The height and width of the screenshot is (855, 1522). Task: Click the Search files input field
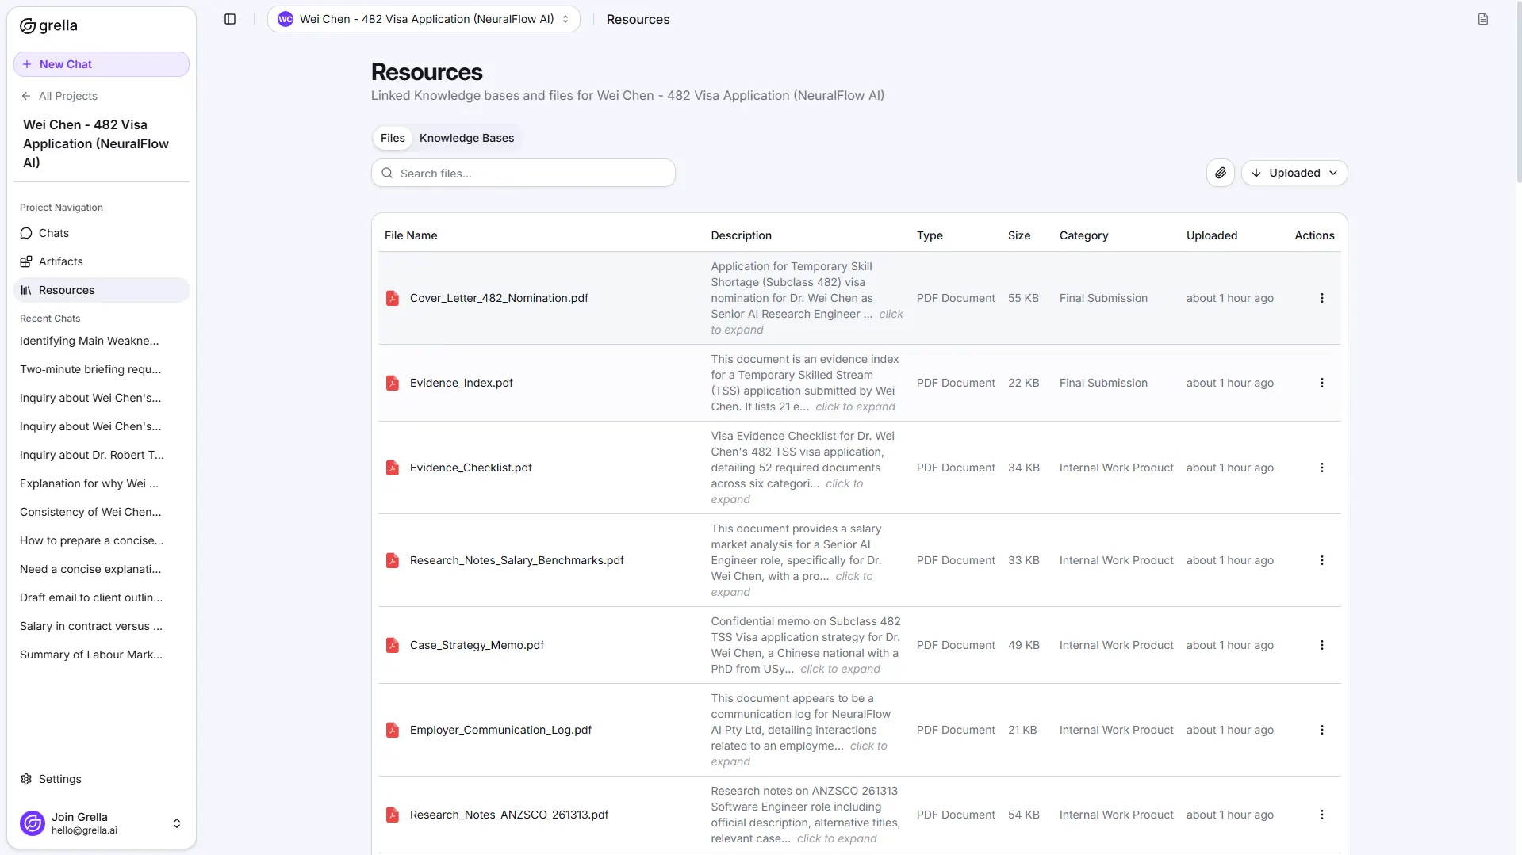pos(523,172)
